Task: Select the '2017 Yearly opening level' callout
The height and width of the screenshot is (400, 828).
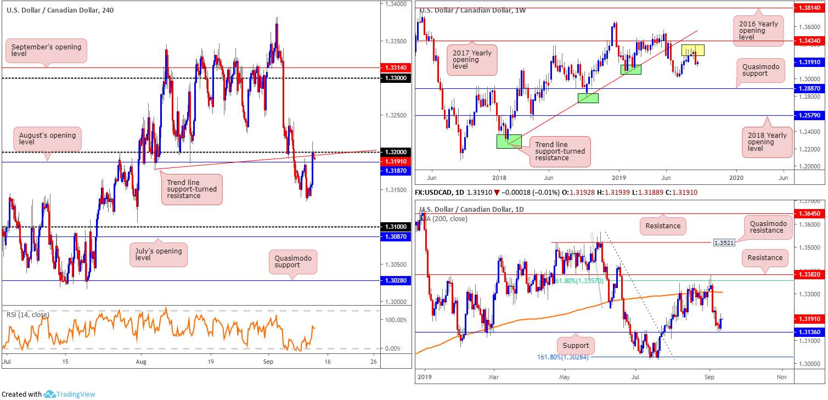Action: (x=471, y=59)
